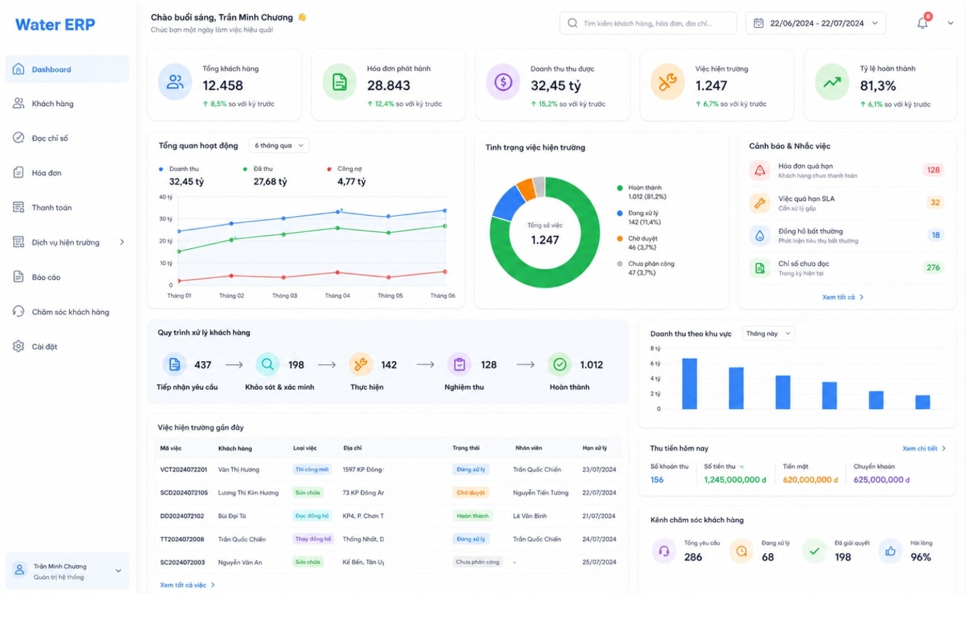966x622 pixels.
Task: Click the Tổng khách hàng users icon
Action: click(x=175, y=82)
